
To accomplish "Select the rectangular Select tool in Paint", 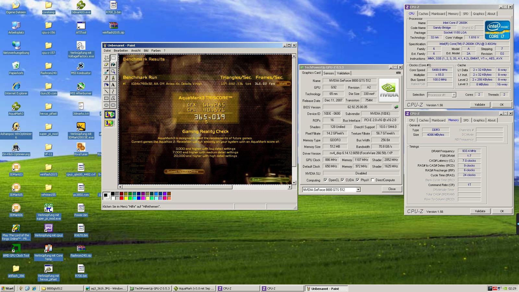I will 113,58.
